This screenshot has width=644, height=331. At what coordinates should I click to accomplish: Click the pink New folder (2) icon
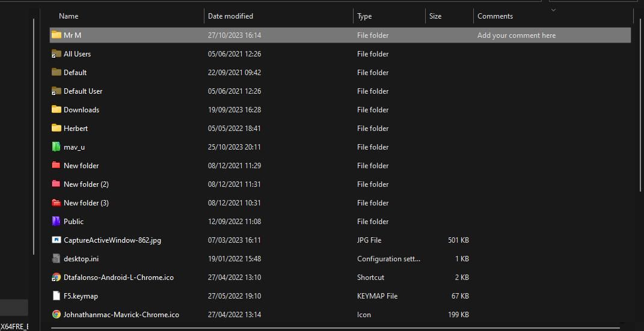[56, 184]
